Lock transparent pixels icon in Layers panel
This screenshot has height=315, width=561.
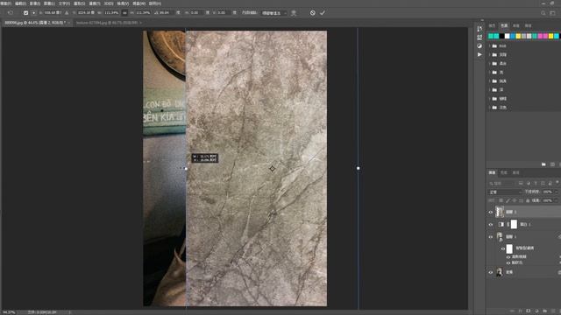[501, 200]
